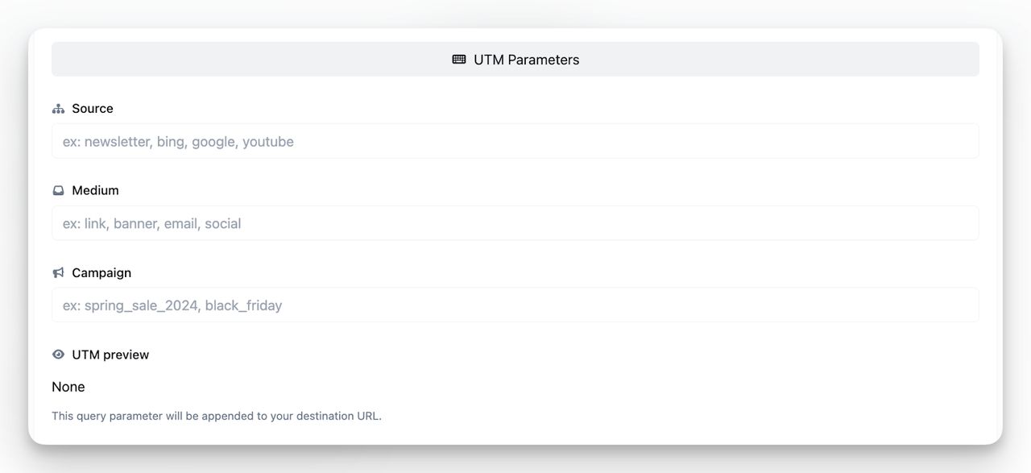1031x473 pixels.
Task: Click the Source label
Action: pyautogui.click(x=92, y=108)
